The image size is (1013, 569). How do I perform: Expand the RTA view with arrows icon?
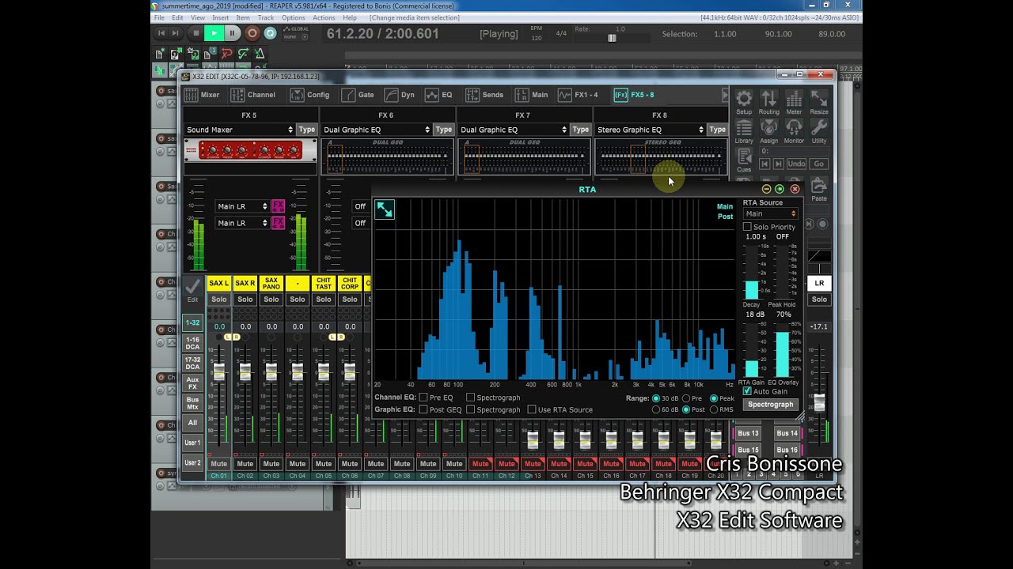(x=384, y=209)
